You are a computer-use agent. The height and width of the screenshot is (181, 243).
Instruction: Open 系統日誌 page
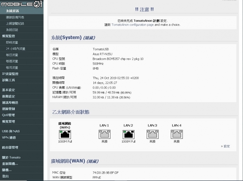point(12,30)
